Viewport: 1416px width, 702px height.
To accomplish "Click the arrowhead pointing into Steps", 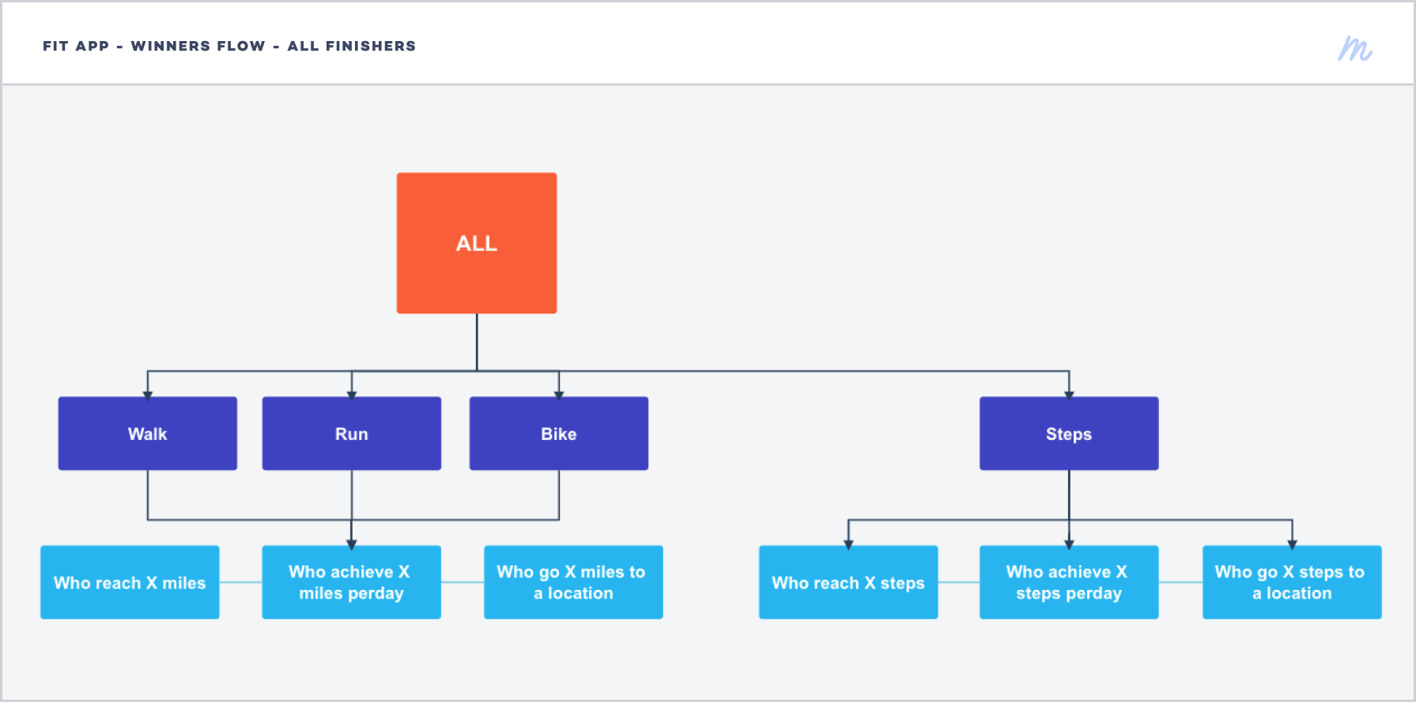I will [1069, 394].
